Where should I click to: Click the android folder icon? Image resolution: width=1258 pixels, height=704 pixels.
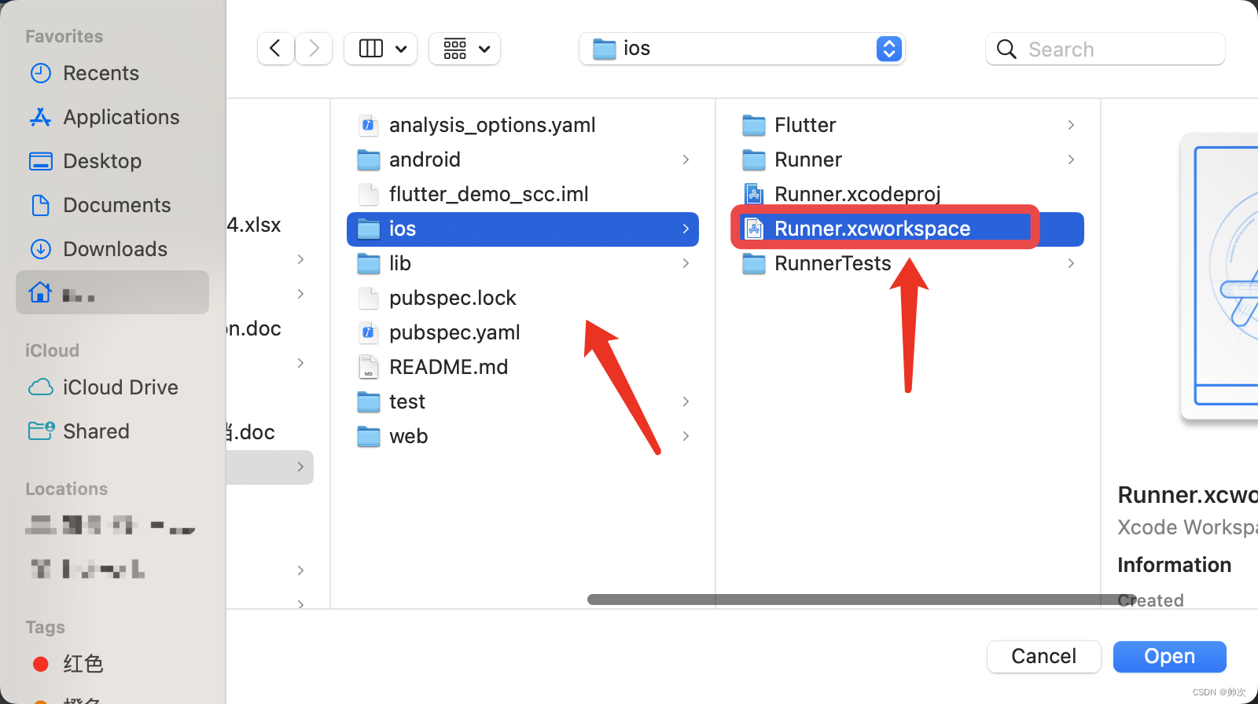[x=369, y=159]
